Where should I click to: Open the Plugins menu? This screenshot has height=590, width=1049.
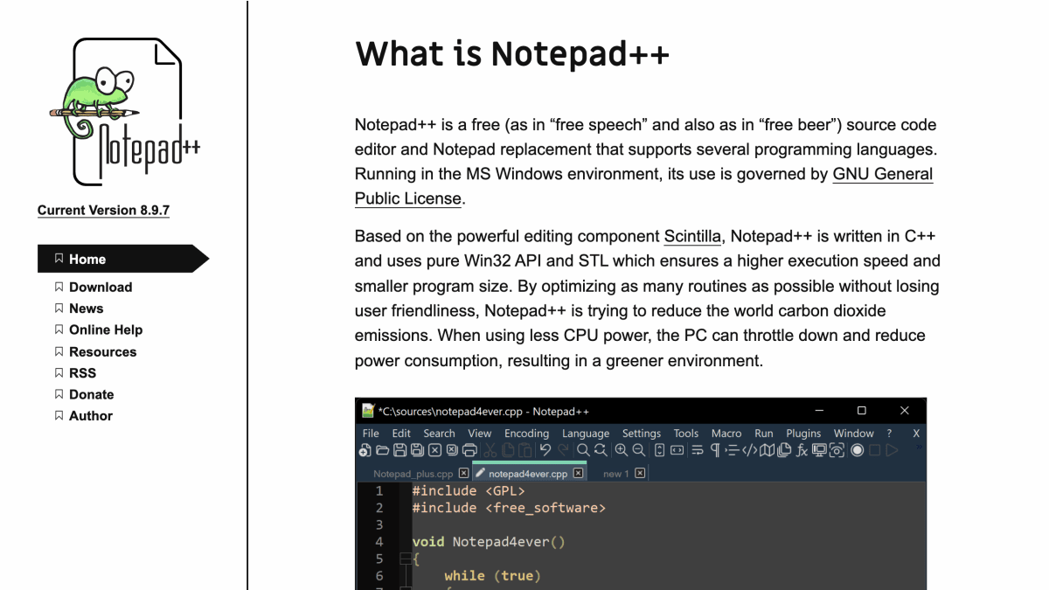pyautogui.click(x=803, y=434)
